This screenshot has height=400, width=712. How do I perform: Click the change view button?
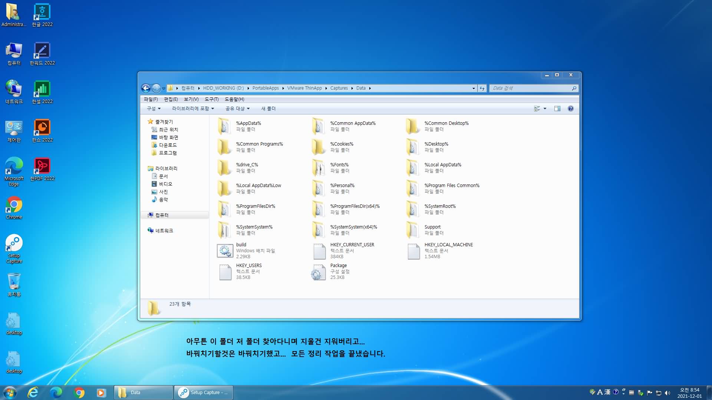[537, 109]
